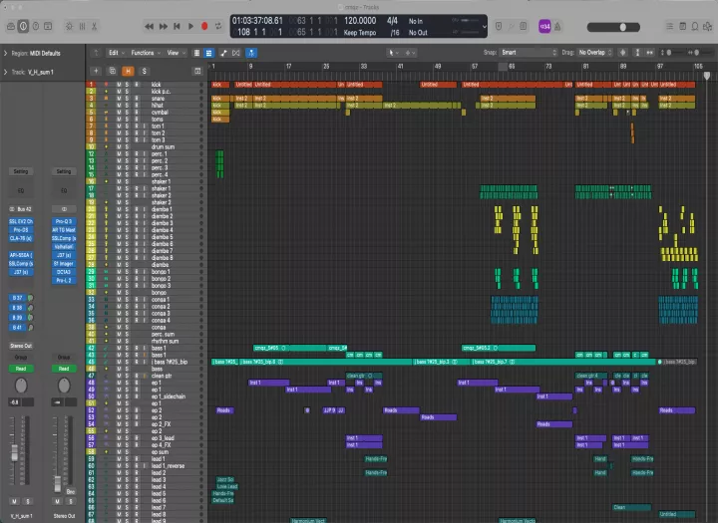Screen dimensions: 718x523
Task: Open V_H_sum1 Read automation mode menu
Action: 21,369
